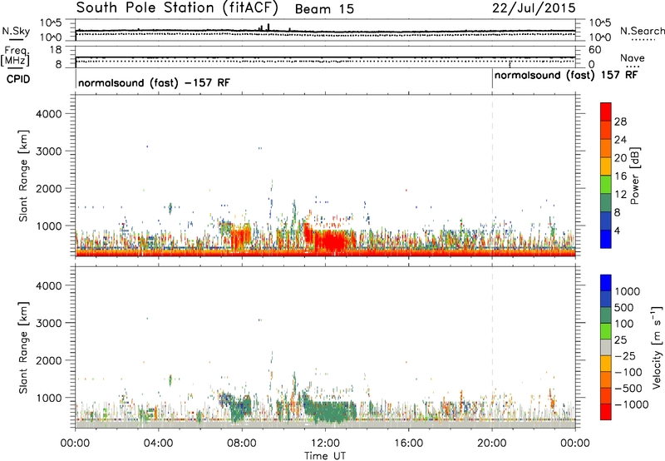This screenshot has height=461, width=665.
Task: Click the "04:00" time axis label
Action: tap(159, 444)
